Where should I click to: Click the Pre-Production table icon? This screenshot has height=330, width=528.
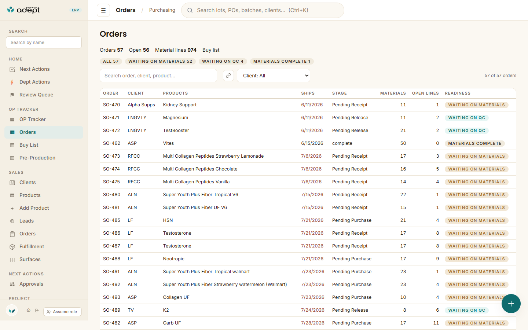coord(12,158)
